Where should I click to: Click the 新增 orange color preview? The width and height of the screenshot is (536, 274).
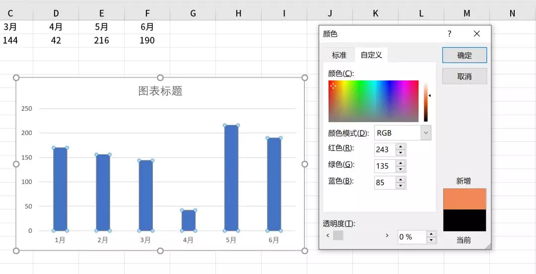(x=464, y=199)
